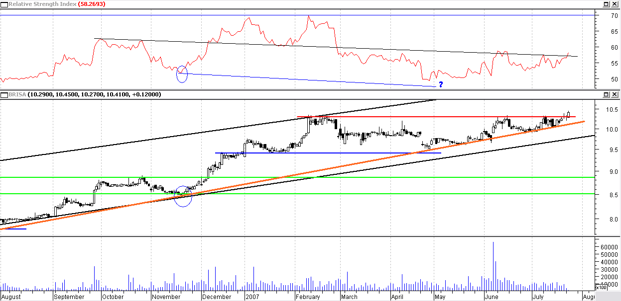This screenshot has height=301, width=621.
Task: Select the blue 70 level line in RSI
Action: [x=297, y=15]
